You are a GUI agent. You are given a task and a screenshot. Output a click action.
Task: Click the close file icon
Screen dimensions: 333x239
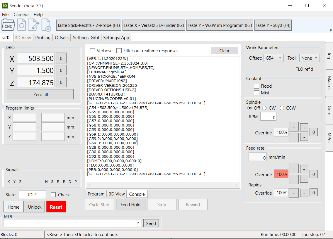point(46,25)
